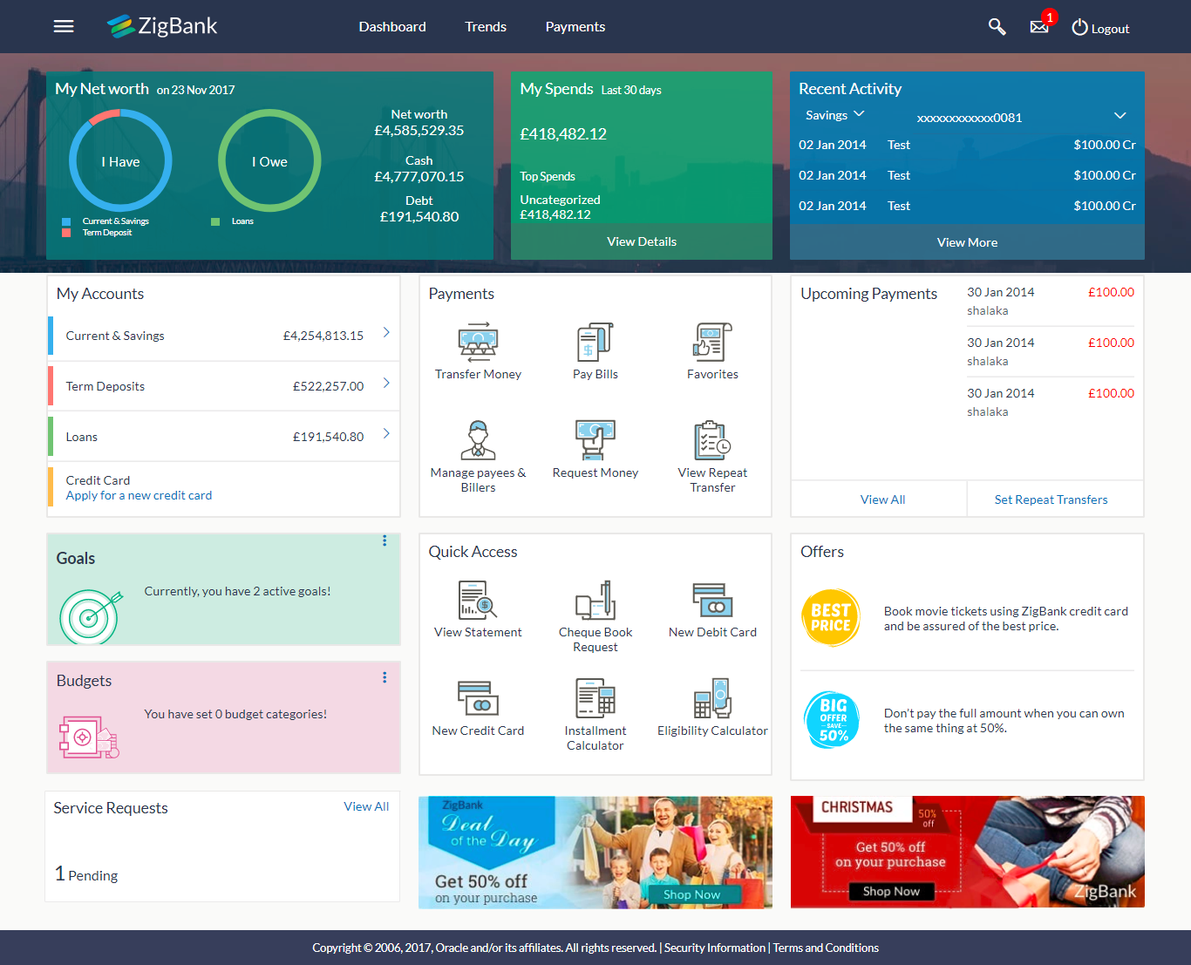Viewport: 1191px width, 965px height.
Task: Click the Net worth value £4,585,529.35
Action: 419,131
